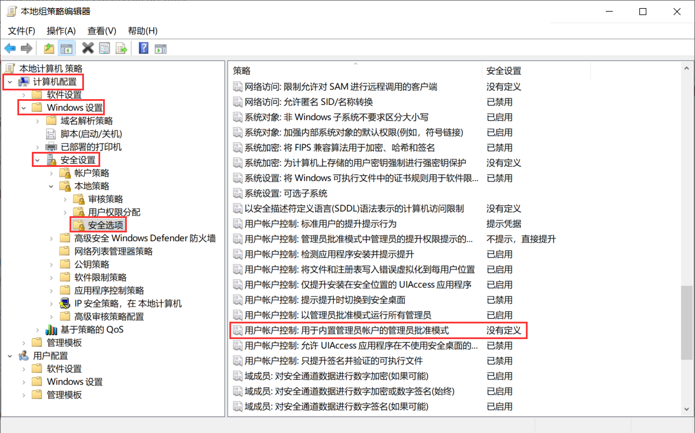Click the 安全设置 lock icon
695x433 pixels.
click(x=52, y=160)
